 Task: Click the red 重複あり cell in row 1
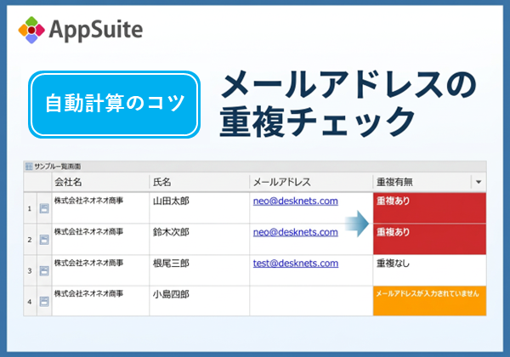[429, 208]
